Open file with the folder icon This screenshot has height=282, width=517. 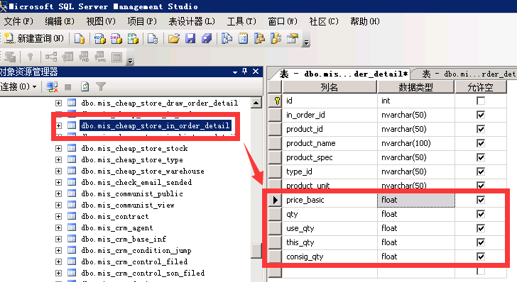[x=174, y=38]
